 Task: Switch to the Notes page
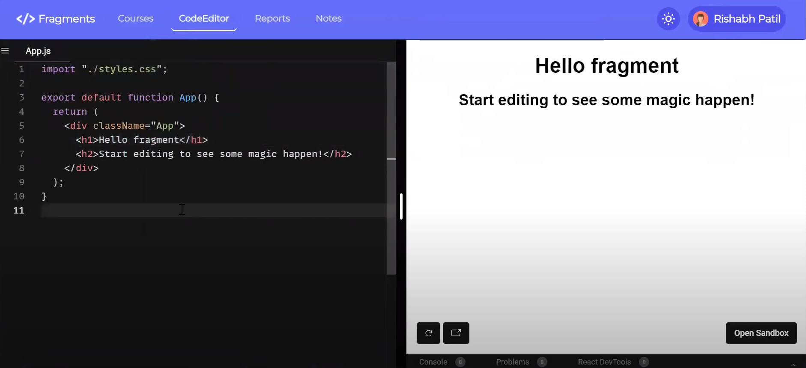[328, 18]
